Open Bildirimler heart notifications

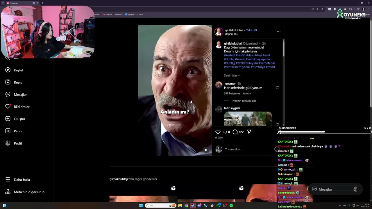coord(17,107)
